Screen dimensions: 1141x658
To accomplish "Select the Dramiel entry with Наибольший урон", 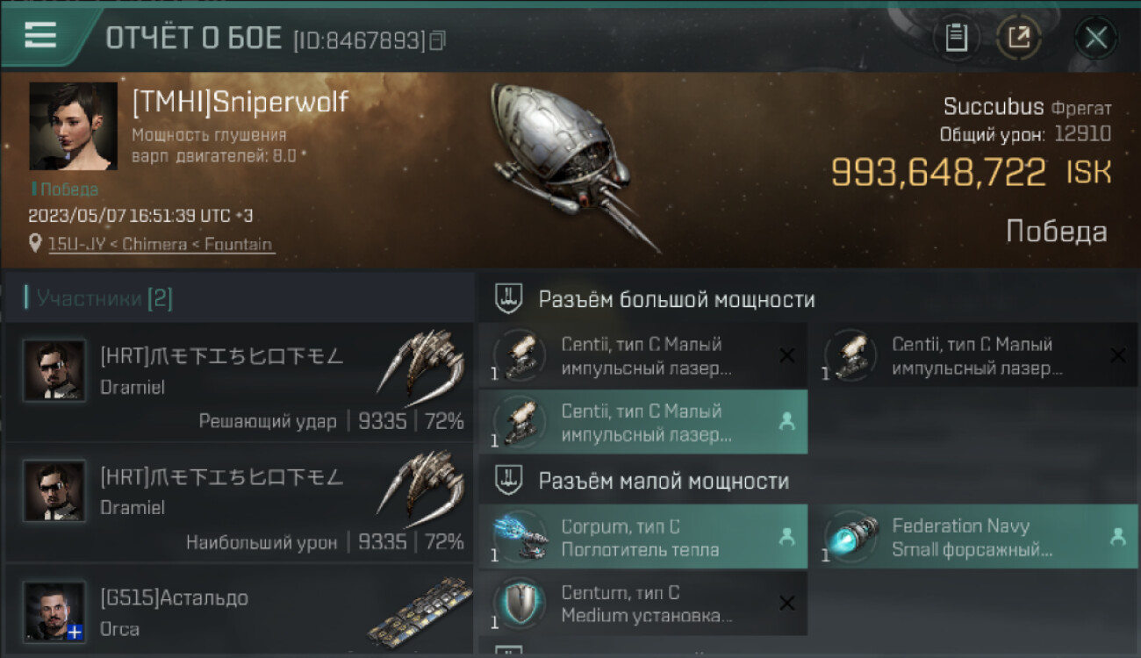I will 239,503.
